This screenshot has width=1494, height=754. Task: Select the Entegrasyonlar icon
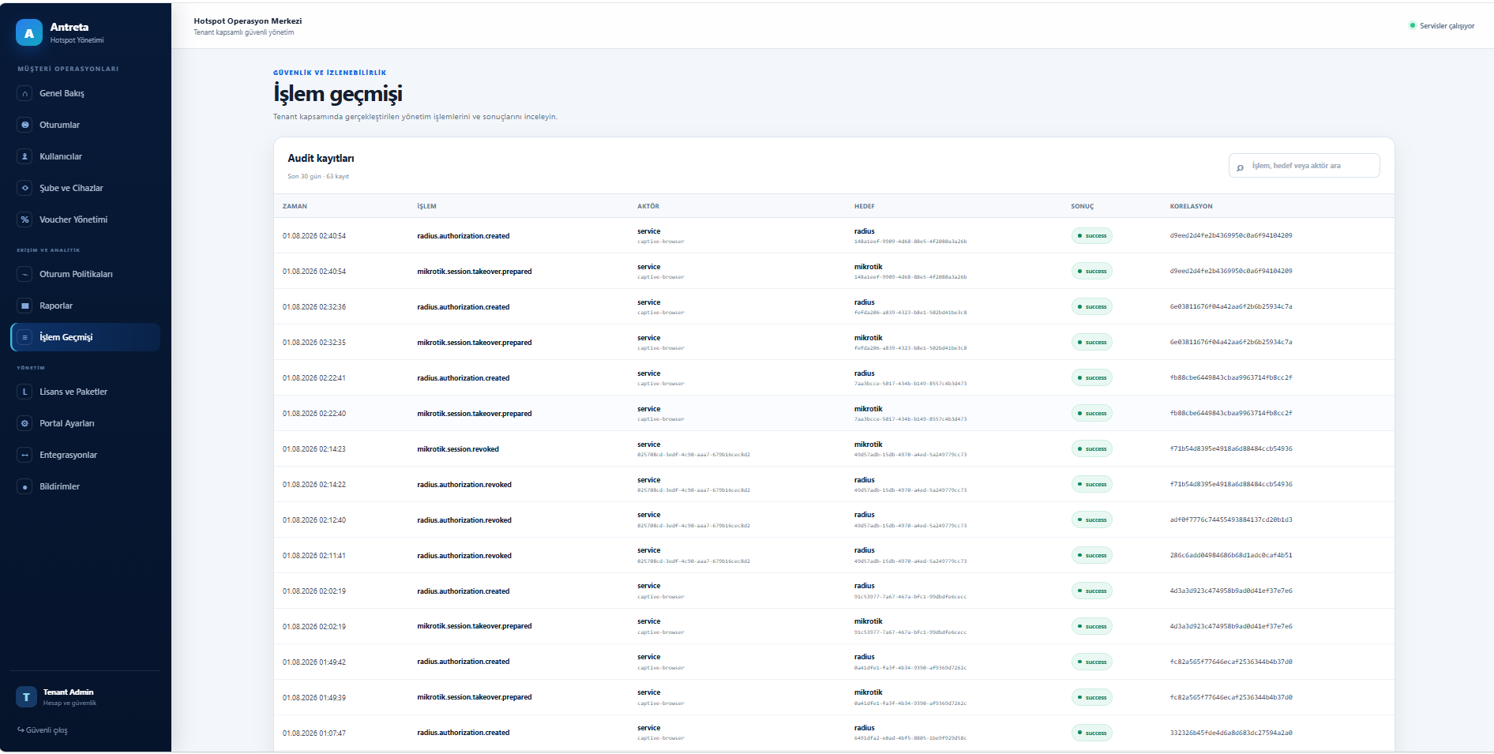coord(25,455)
